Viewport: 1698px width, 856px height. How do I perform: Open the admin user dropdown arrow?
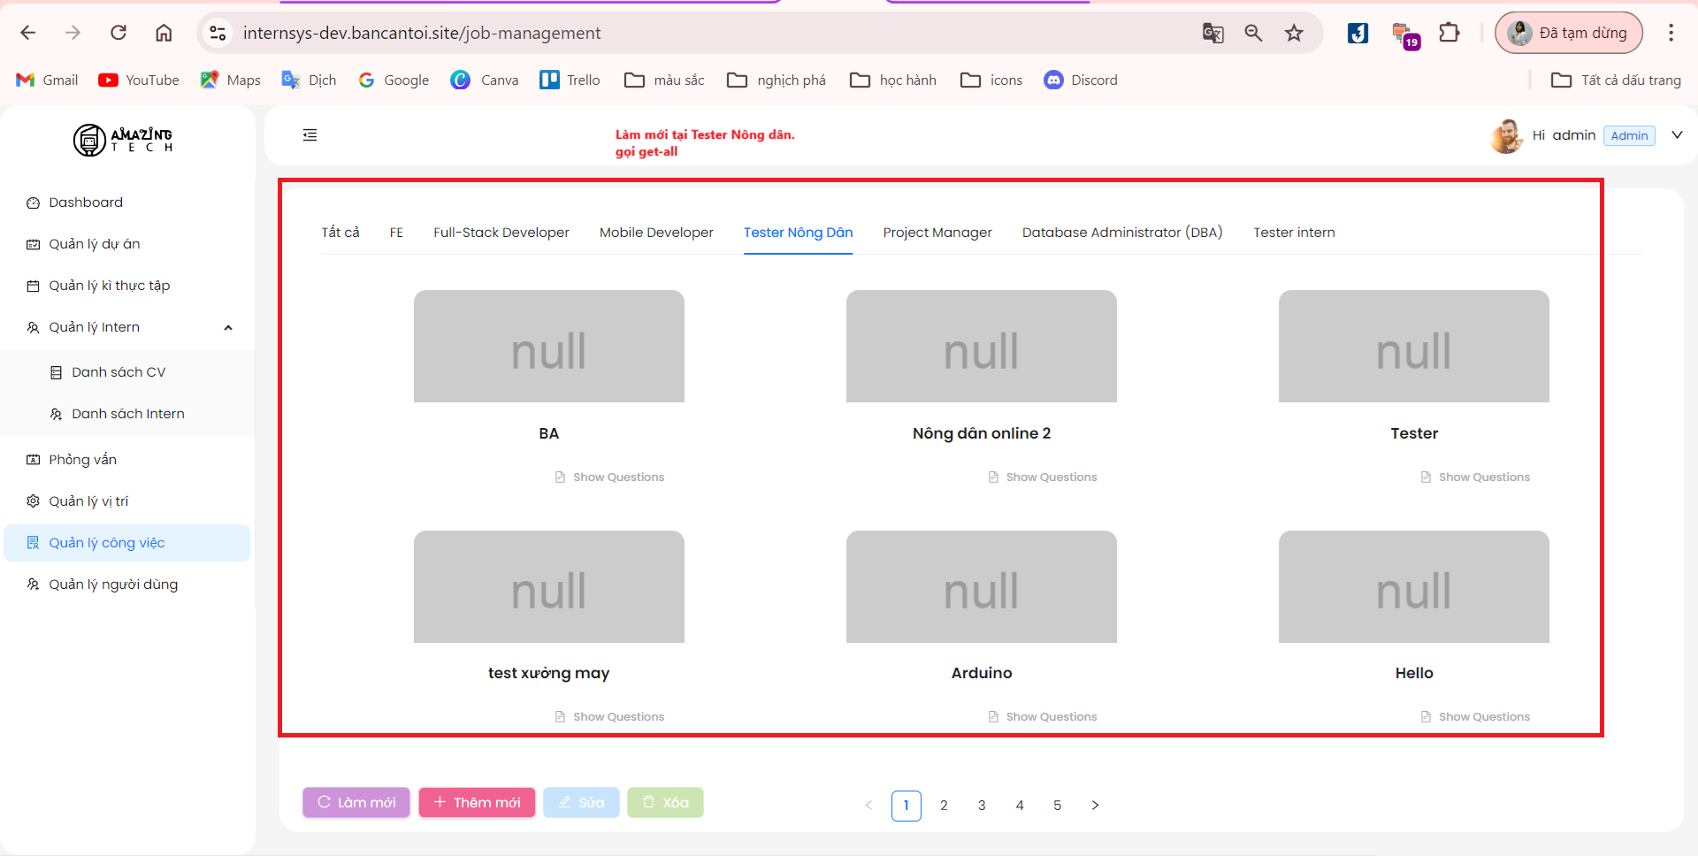pos(1677,135)
